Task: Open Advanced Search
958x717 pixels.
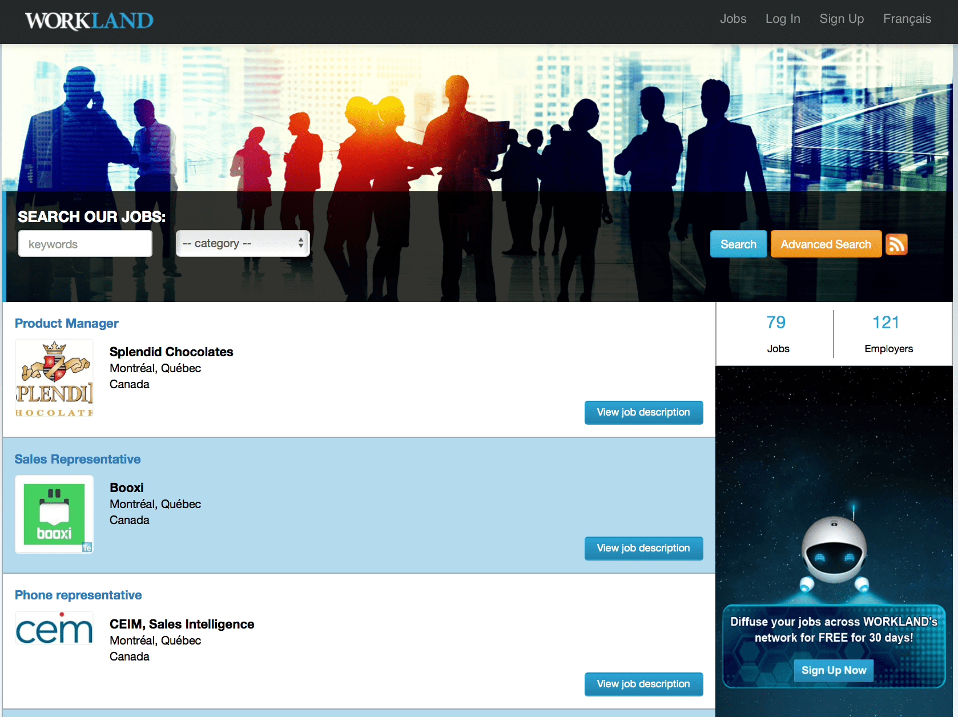Action: click(x=826, y=244)
